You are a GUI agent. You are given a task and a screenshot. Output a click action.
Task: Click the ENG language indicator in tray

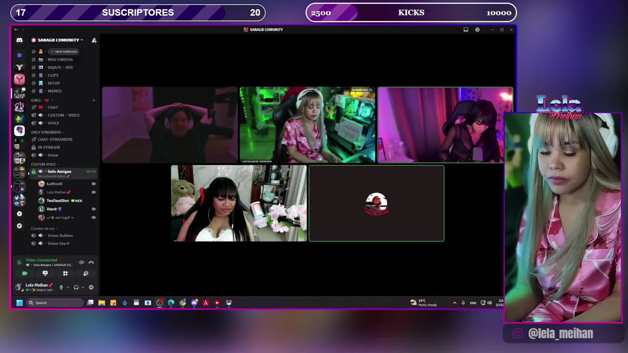tap(473, 303)
